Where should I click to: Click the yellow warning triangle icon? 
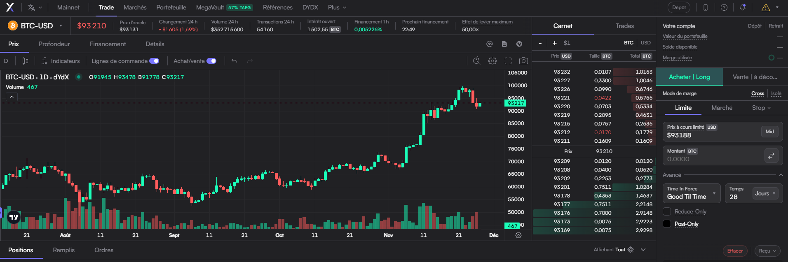point(766,7)
